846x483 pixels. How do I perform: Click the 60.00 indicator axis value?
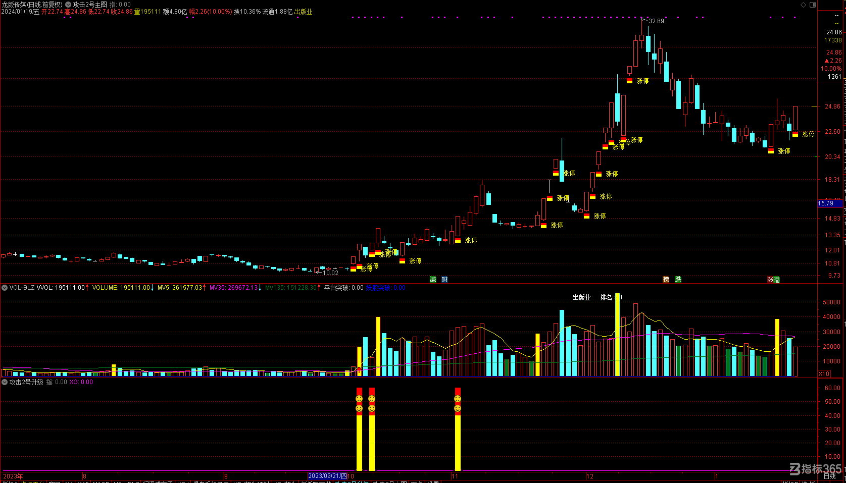point(832,388)
